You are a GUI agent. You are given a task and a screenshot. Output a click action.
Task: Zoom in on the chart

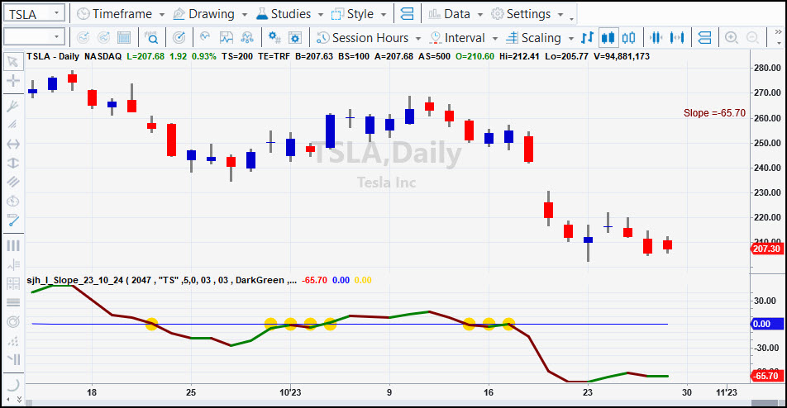click(732, 38)
